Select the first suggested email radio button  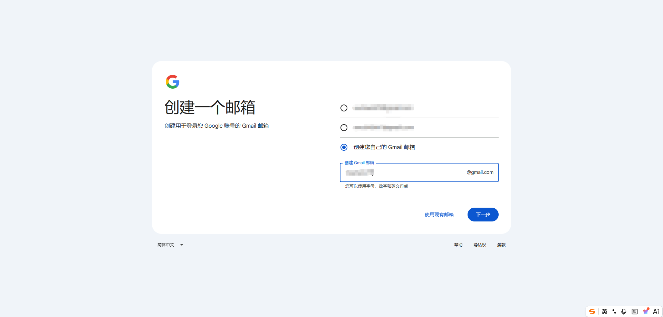click(x=344, y=108)
